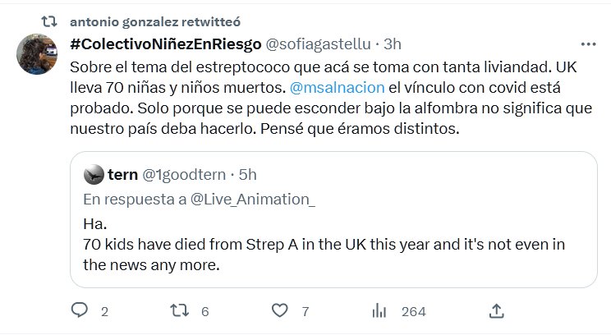
Task: Click the share upload icon
Action: point(496,311)
